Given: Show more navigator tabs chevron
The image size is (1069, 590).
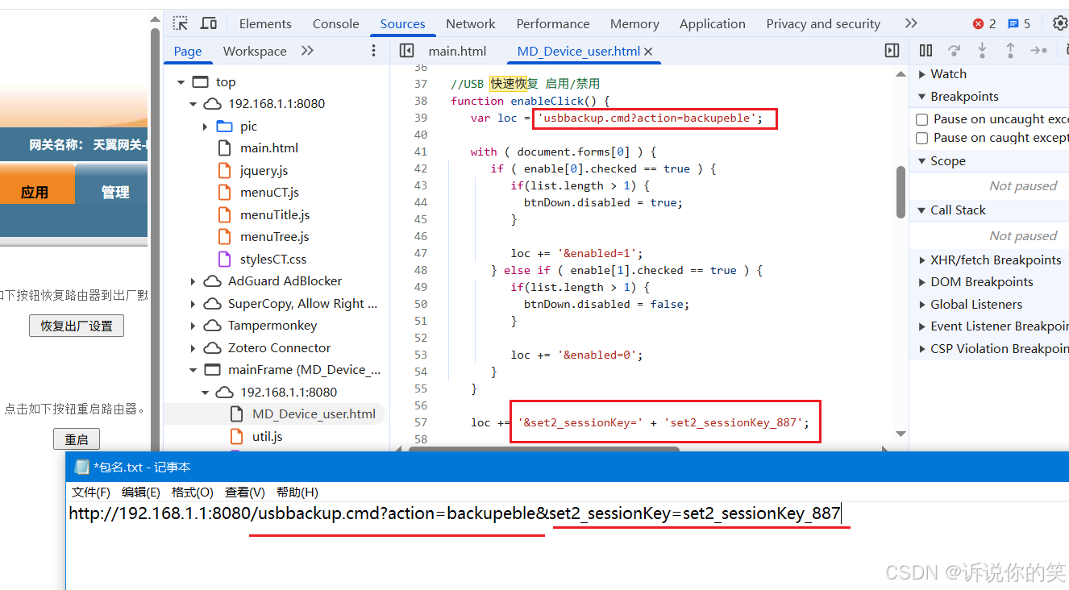Looking at the screenshot, I should 307,51.
